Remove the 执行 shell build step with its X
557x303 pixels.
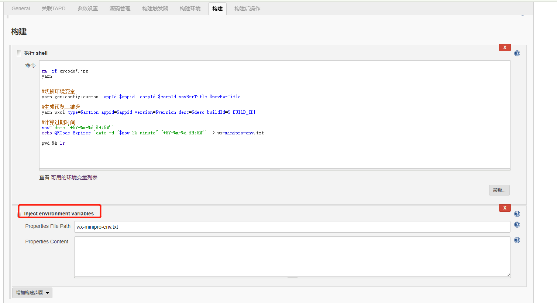(505, 47)
